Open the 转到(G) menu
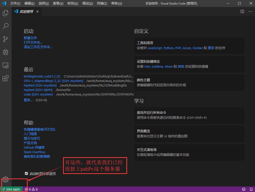This screenshot has width=255, height=192. (x=73, y=4)
